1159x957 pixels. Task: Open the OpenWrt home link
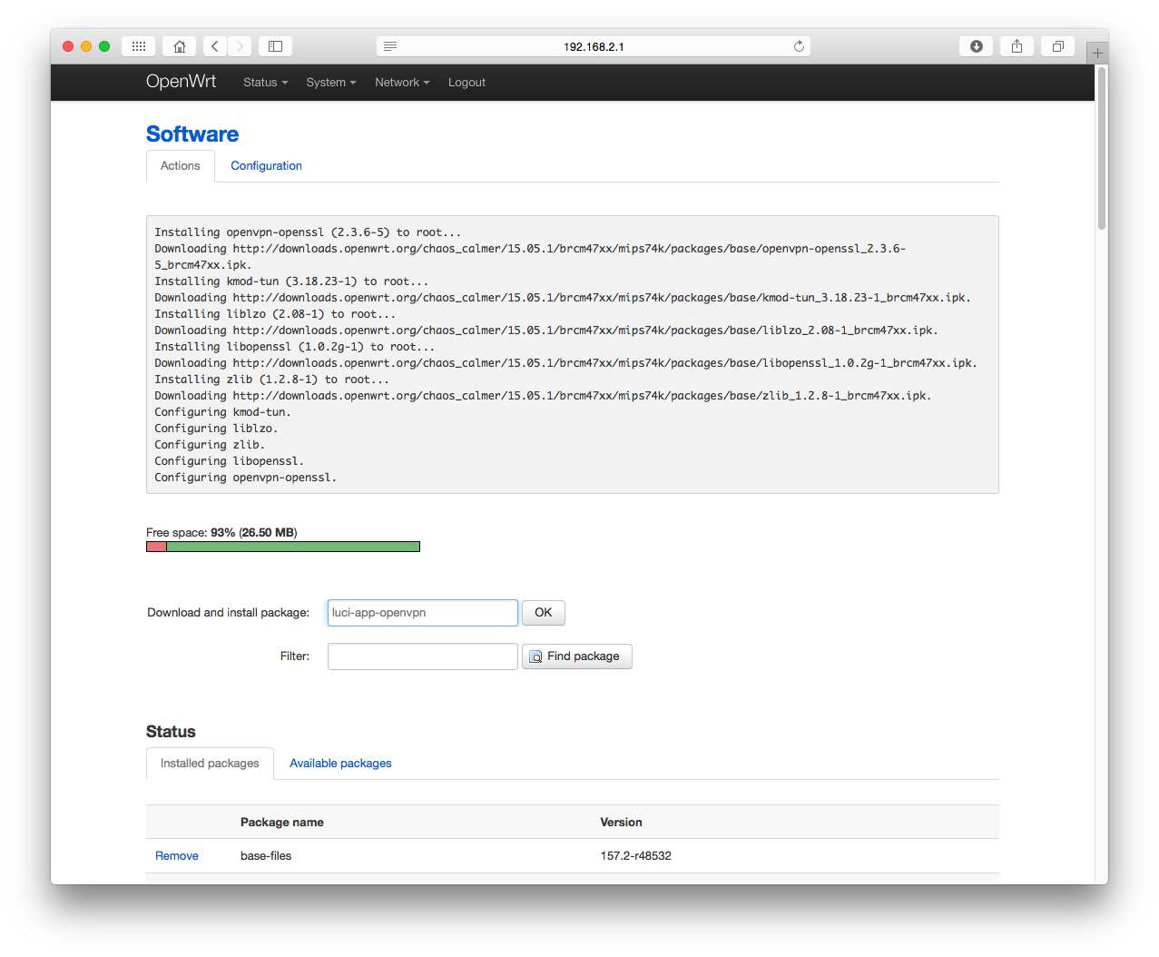click(x=181, y=82)
